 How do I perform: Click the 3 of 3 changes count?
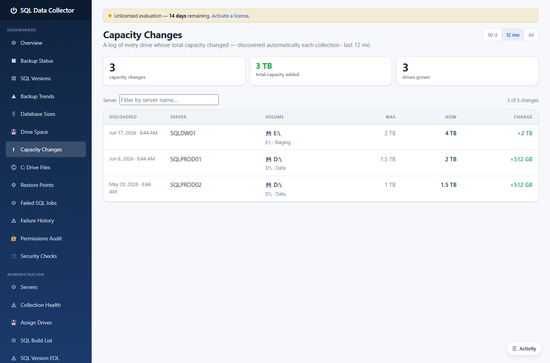pyautogui.click(x=523, y=100)
